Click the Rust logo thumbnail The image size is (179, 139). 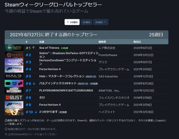point(14,98)
